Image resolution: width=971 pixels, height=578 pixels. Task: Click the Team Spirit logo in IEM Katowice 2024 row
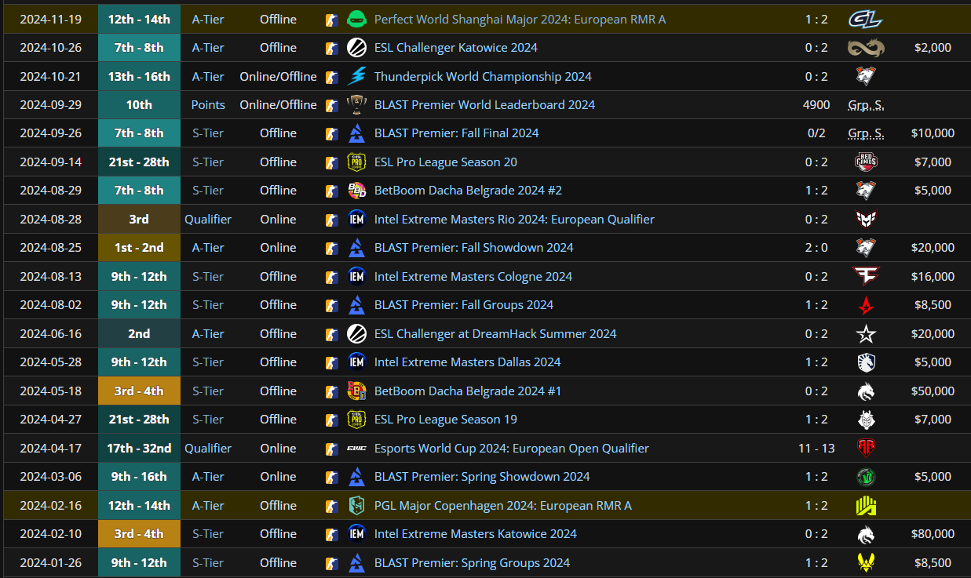(x=866, y=534)
